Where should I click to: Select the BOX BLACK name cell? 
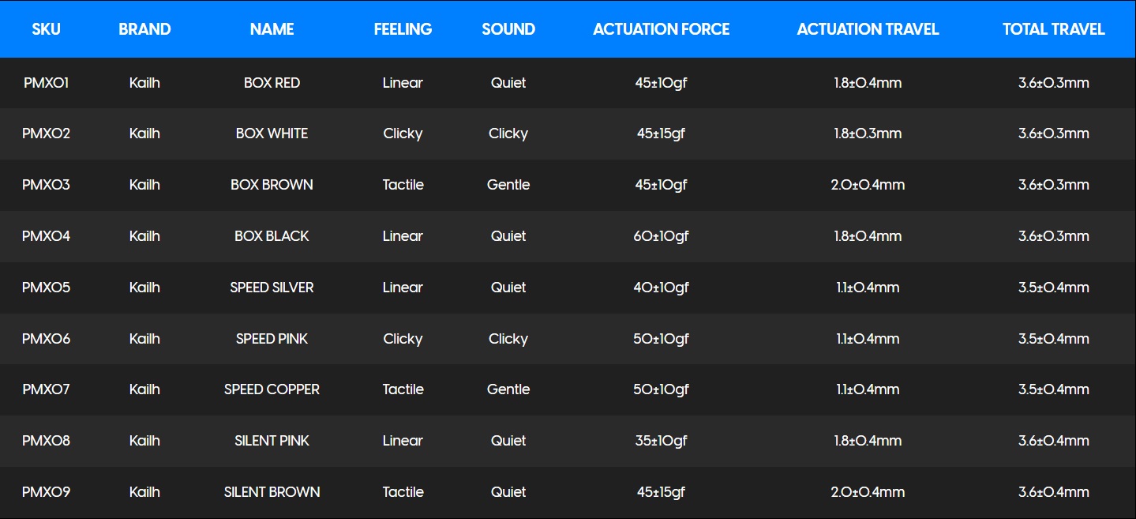click(x=272, y=236)
